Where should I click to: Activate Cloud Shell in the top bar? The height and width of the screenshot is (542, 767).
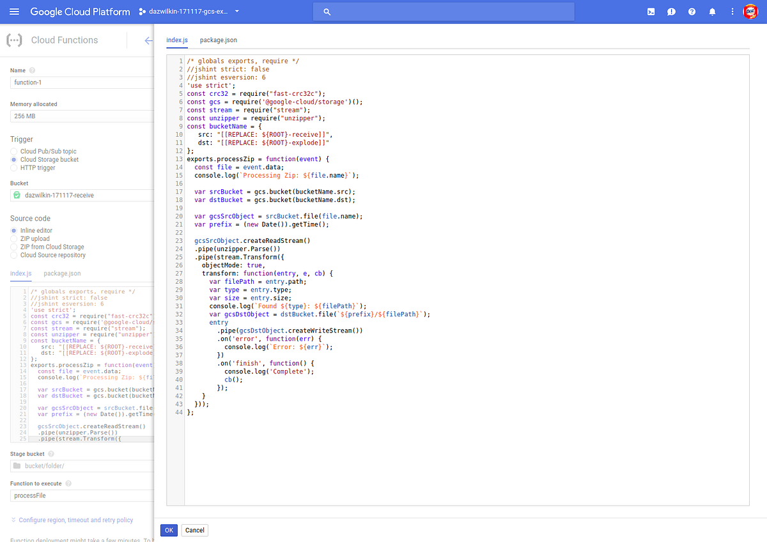click(x=651, y=11)
